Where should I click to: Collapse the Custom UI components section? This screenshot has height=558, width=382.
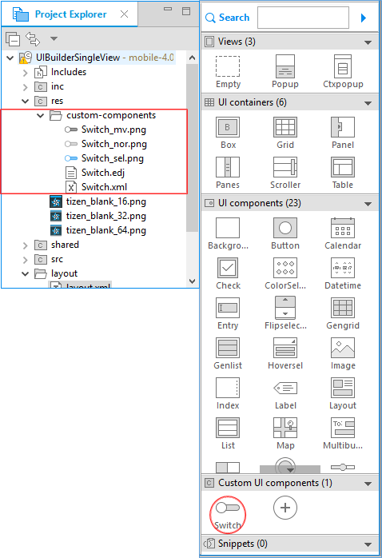(368, 484)
